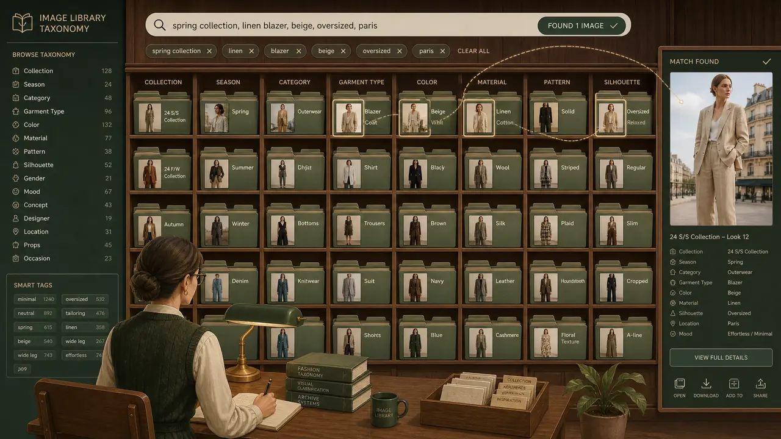Open the Silhouette taxonomy item
Viewport: 781px width, 439px height.
[62, 165]
